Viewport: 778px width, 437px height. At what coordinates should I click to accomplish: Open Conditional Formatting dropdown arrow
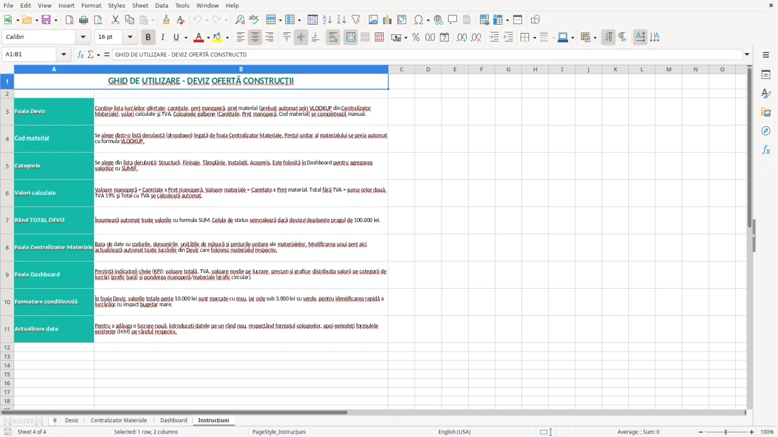[595, 38]
